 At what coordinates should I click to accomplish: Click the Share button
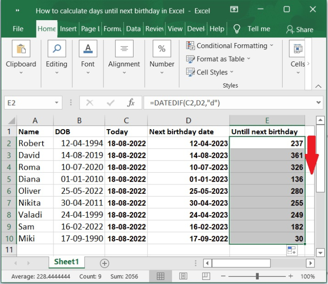300,29
